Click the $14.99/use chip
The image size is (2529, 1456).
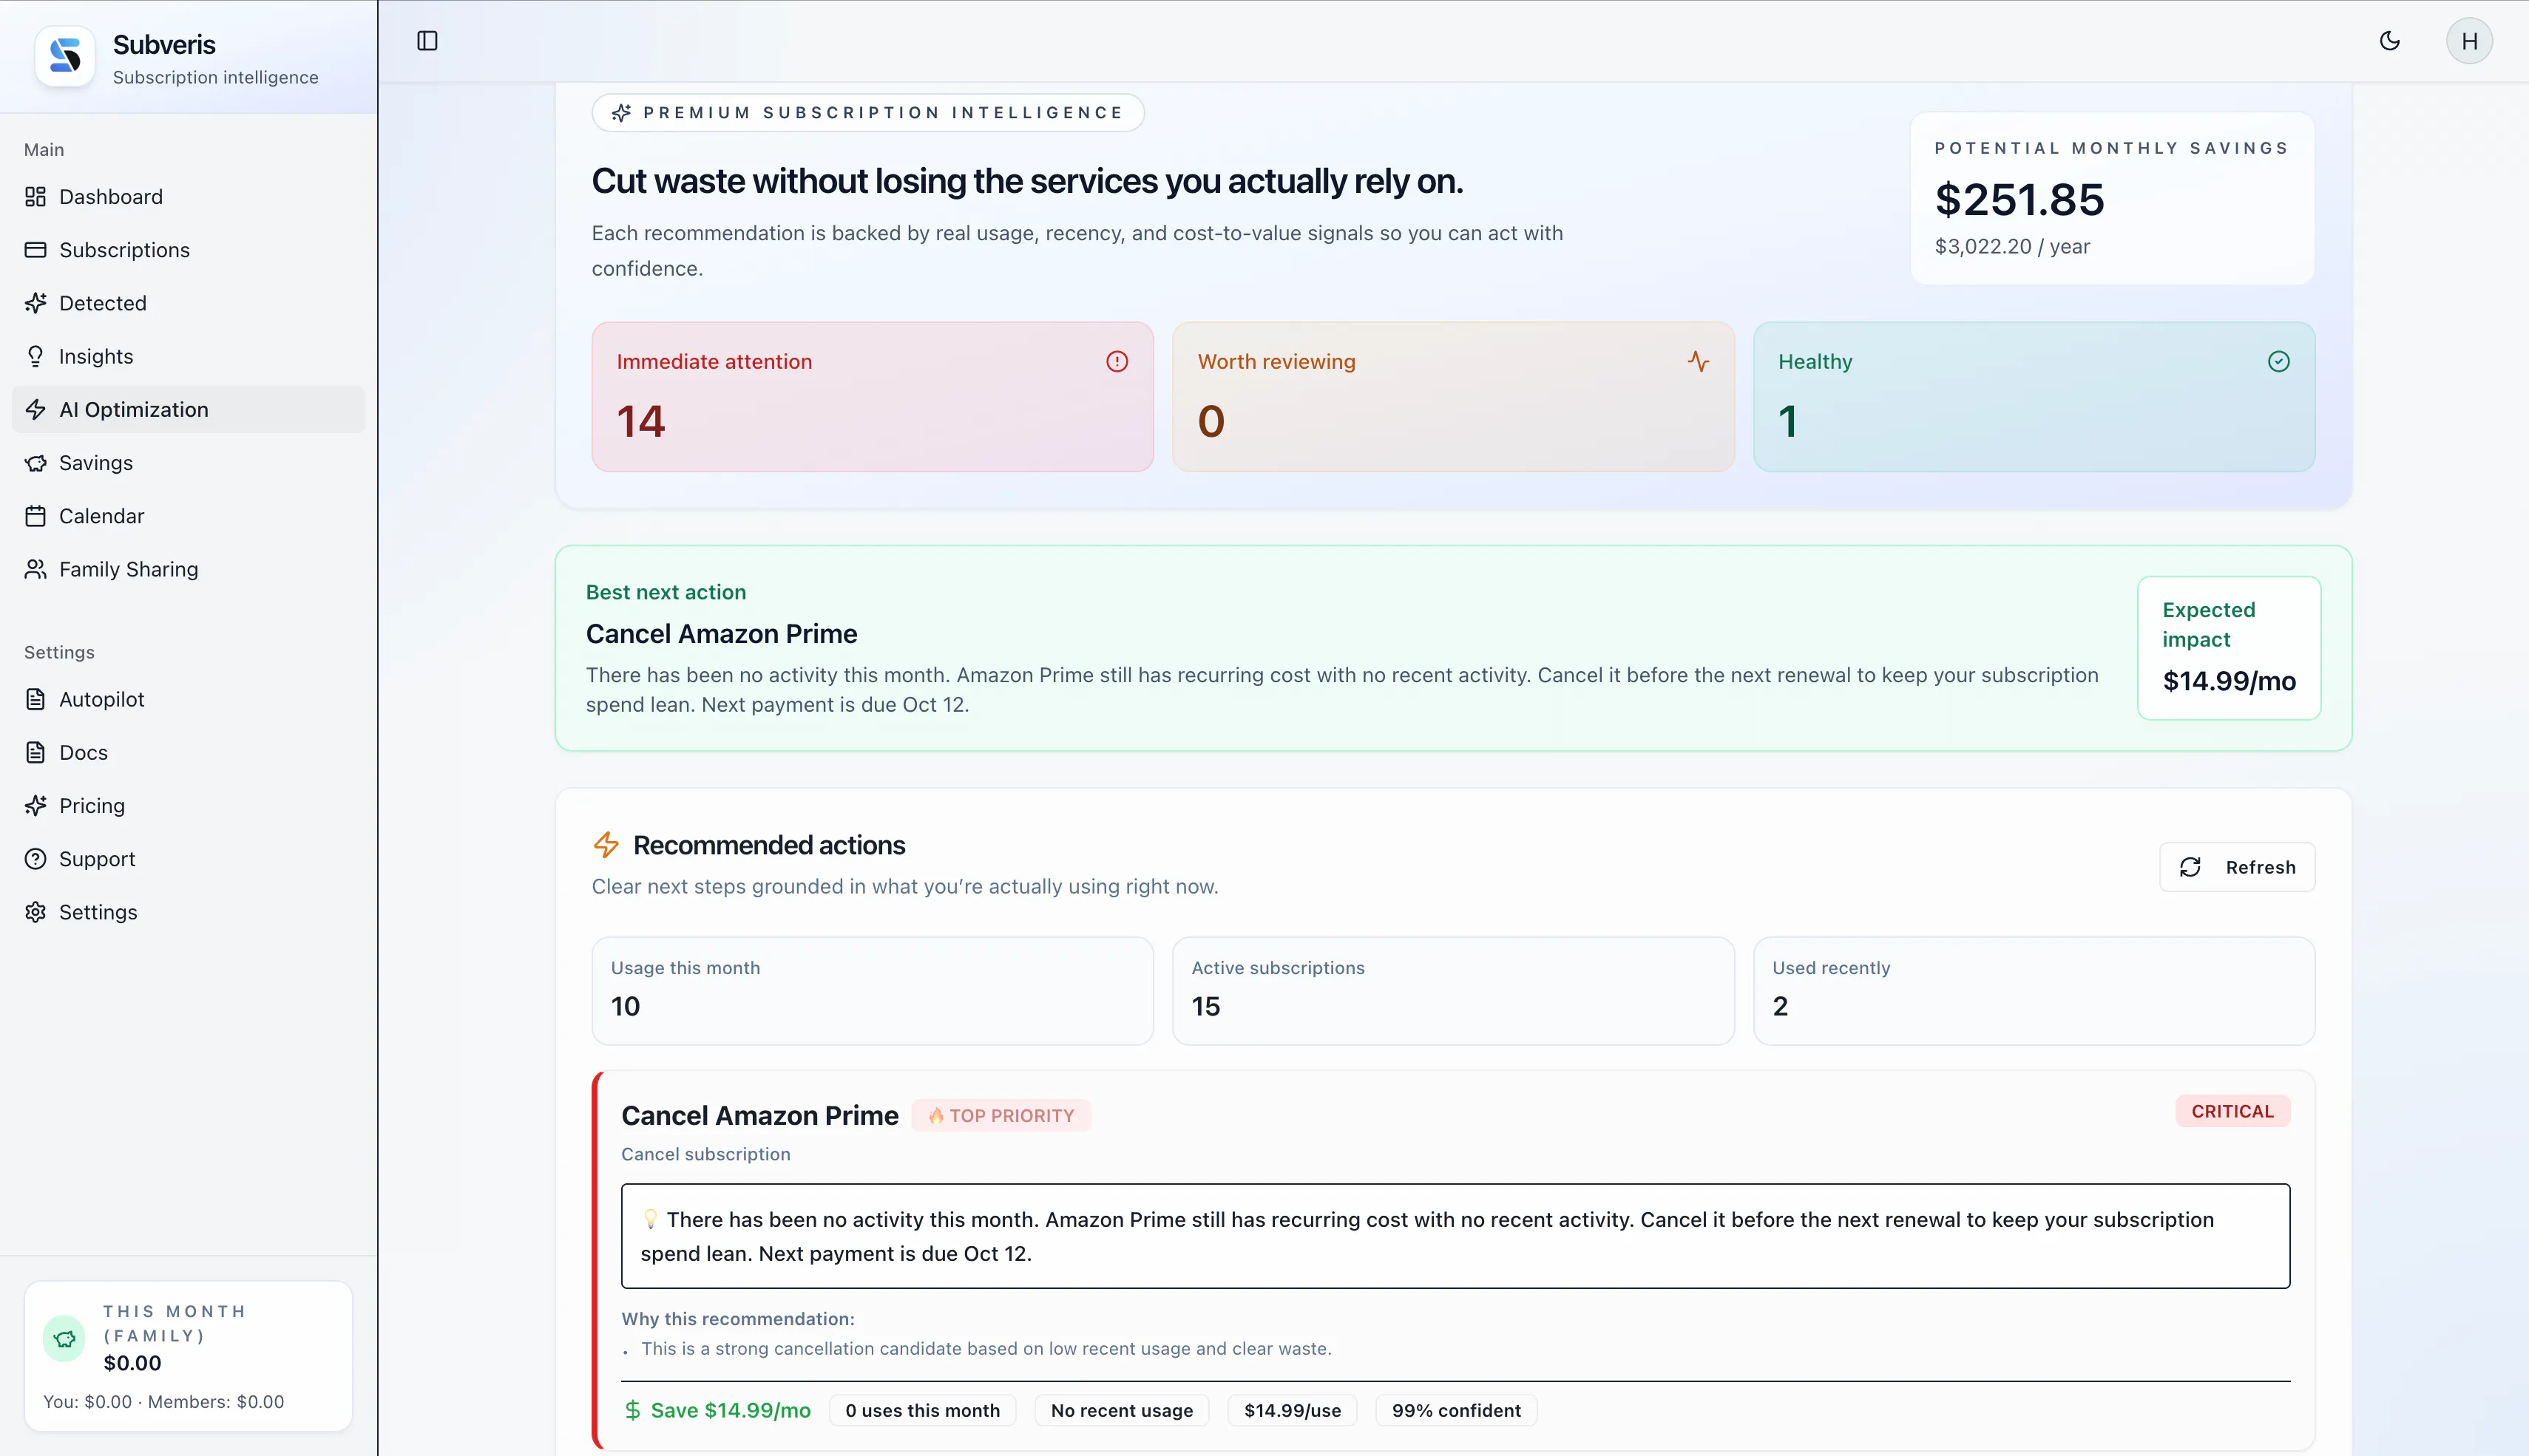[x=1293, y=1410]
